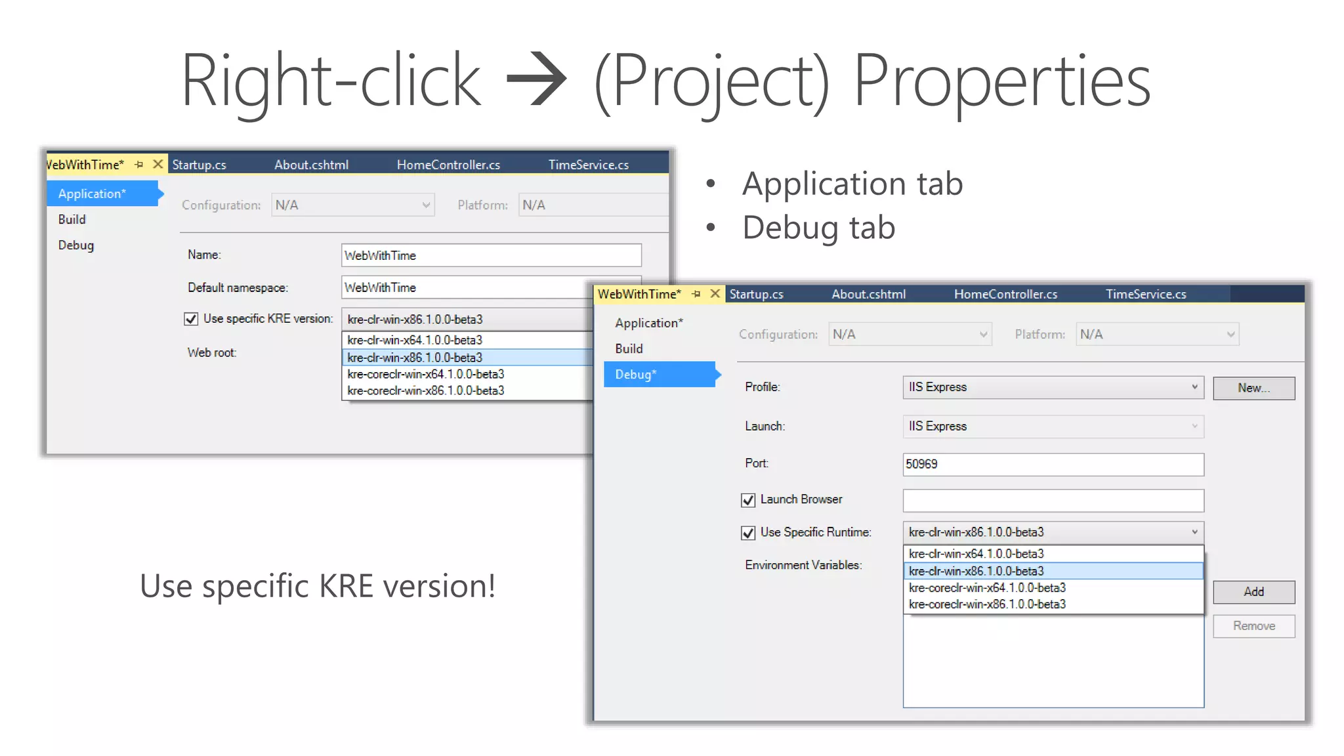
Task: Open the About.cshtml tab in the left window
Action: pyautogui.click(x=311, y=165)
